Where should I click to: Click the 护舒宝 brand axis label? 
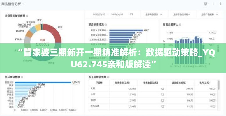10,95
